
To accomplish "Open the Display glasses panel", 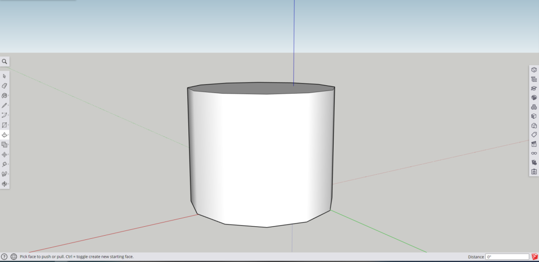I will coord(534,153).
